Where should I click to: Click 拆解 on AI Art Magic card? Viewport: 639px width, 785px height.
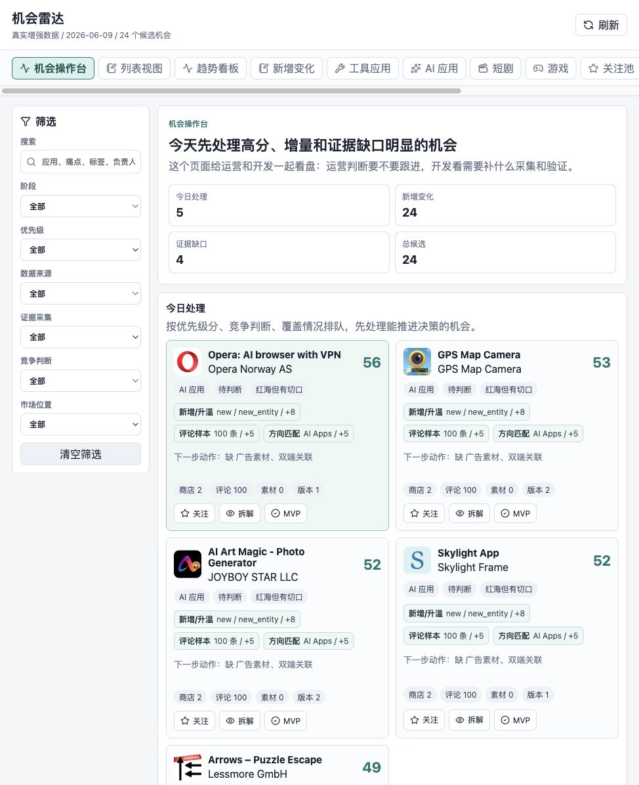pos(239,721)
